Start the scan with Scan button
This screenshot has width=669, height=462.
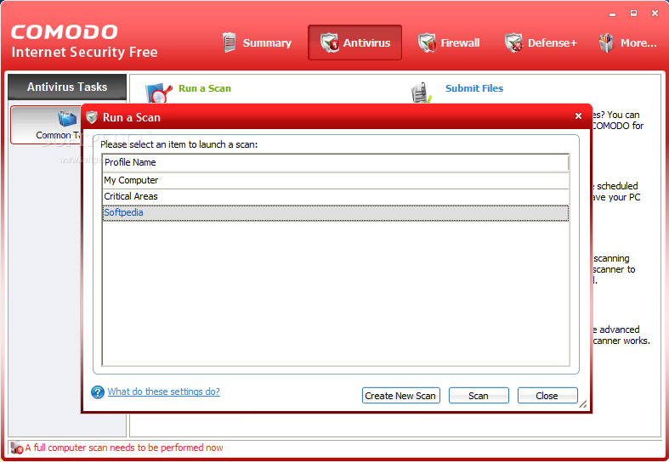point(479,396)
